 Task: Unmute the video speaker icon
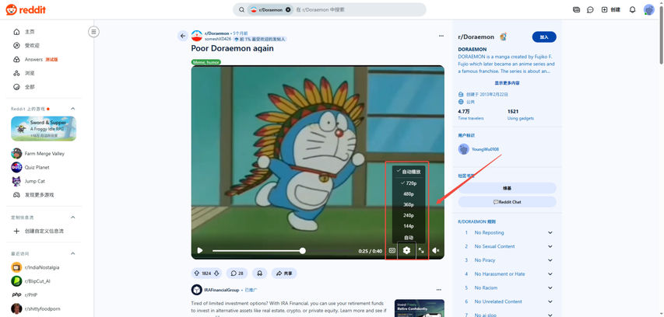435,251
